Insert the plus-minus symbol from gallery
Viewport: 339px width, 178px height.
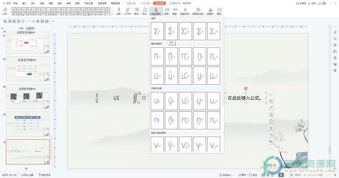(x=14, y=9)
